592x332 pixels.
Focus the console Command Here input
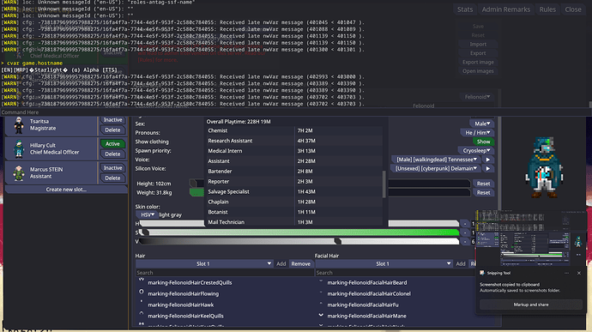pyautogui.click(x=295, y=112)
